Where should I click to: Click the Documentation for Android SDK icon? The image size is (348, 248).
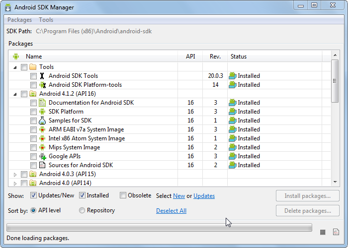pyautogui.click(x=42, y=103)
